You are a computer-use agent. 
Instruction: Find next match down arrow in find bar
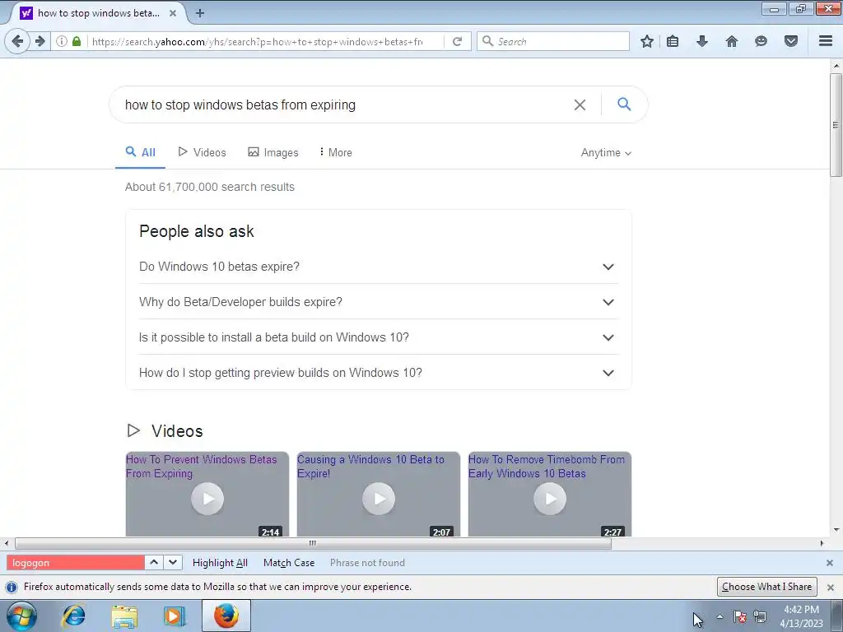pyautogui.click(x=173, y=562)
